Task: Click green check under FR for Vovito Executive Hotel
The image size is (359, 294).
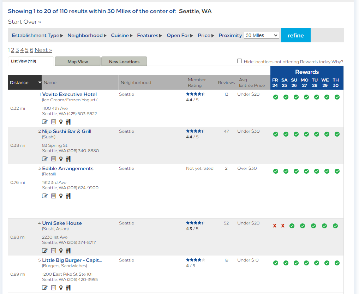Action: (x=276, y=97)
